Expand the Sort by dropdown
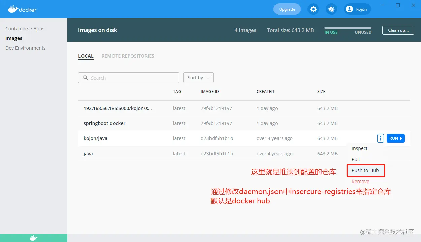 pos(198,78)
